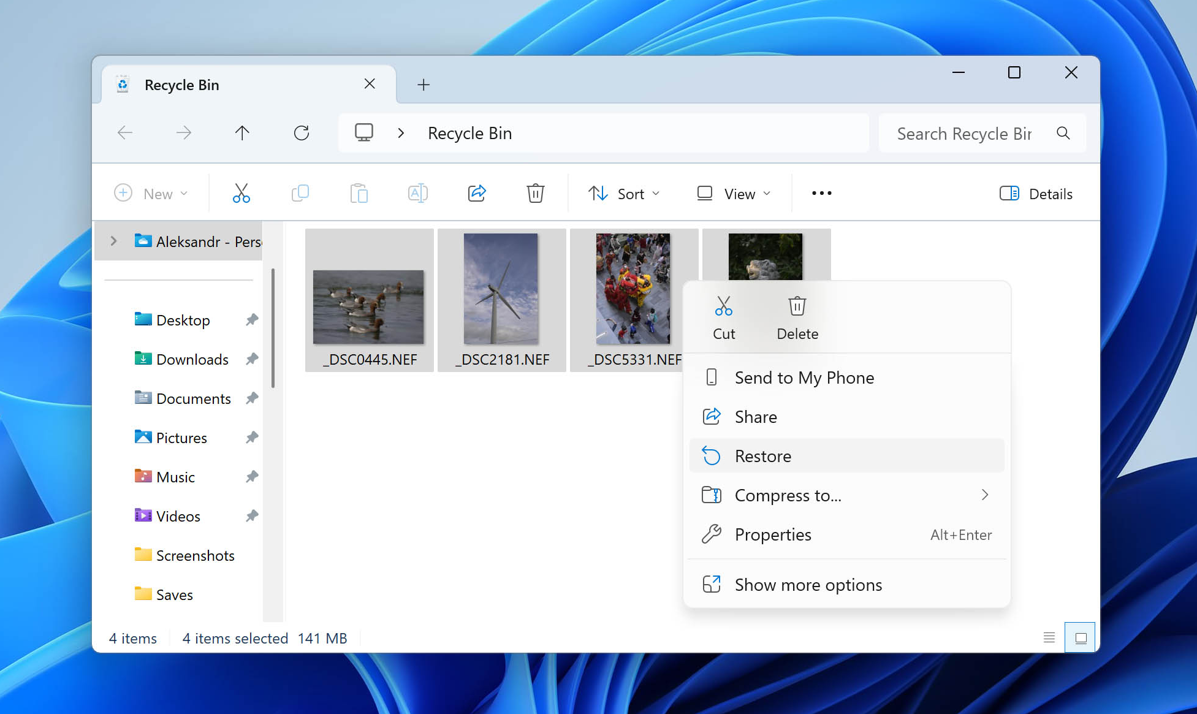Click the Copy icon in the toolbar
Viewport: 1197px width, 714px height.
[300, 193]
